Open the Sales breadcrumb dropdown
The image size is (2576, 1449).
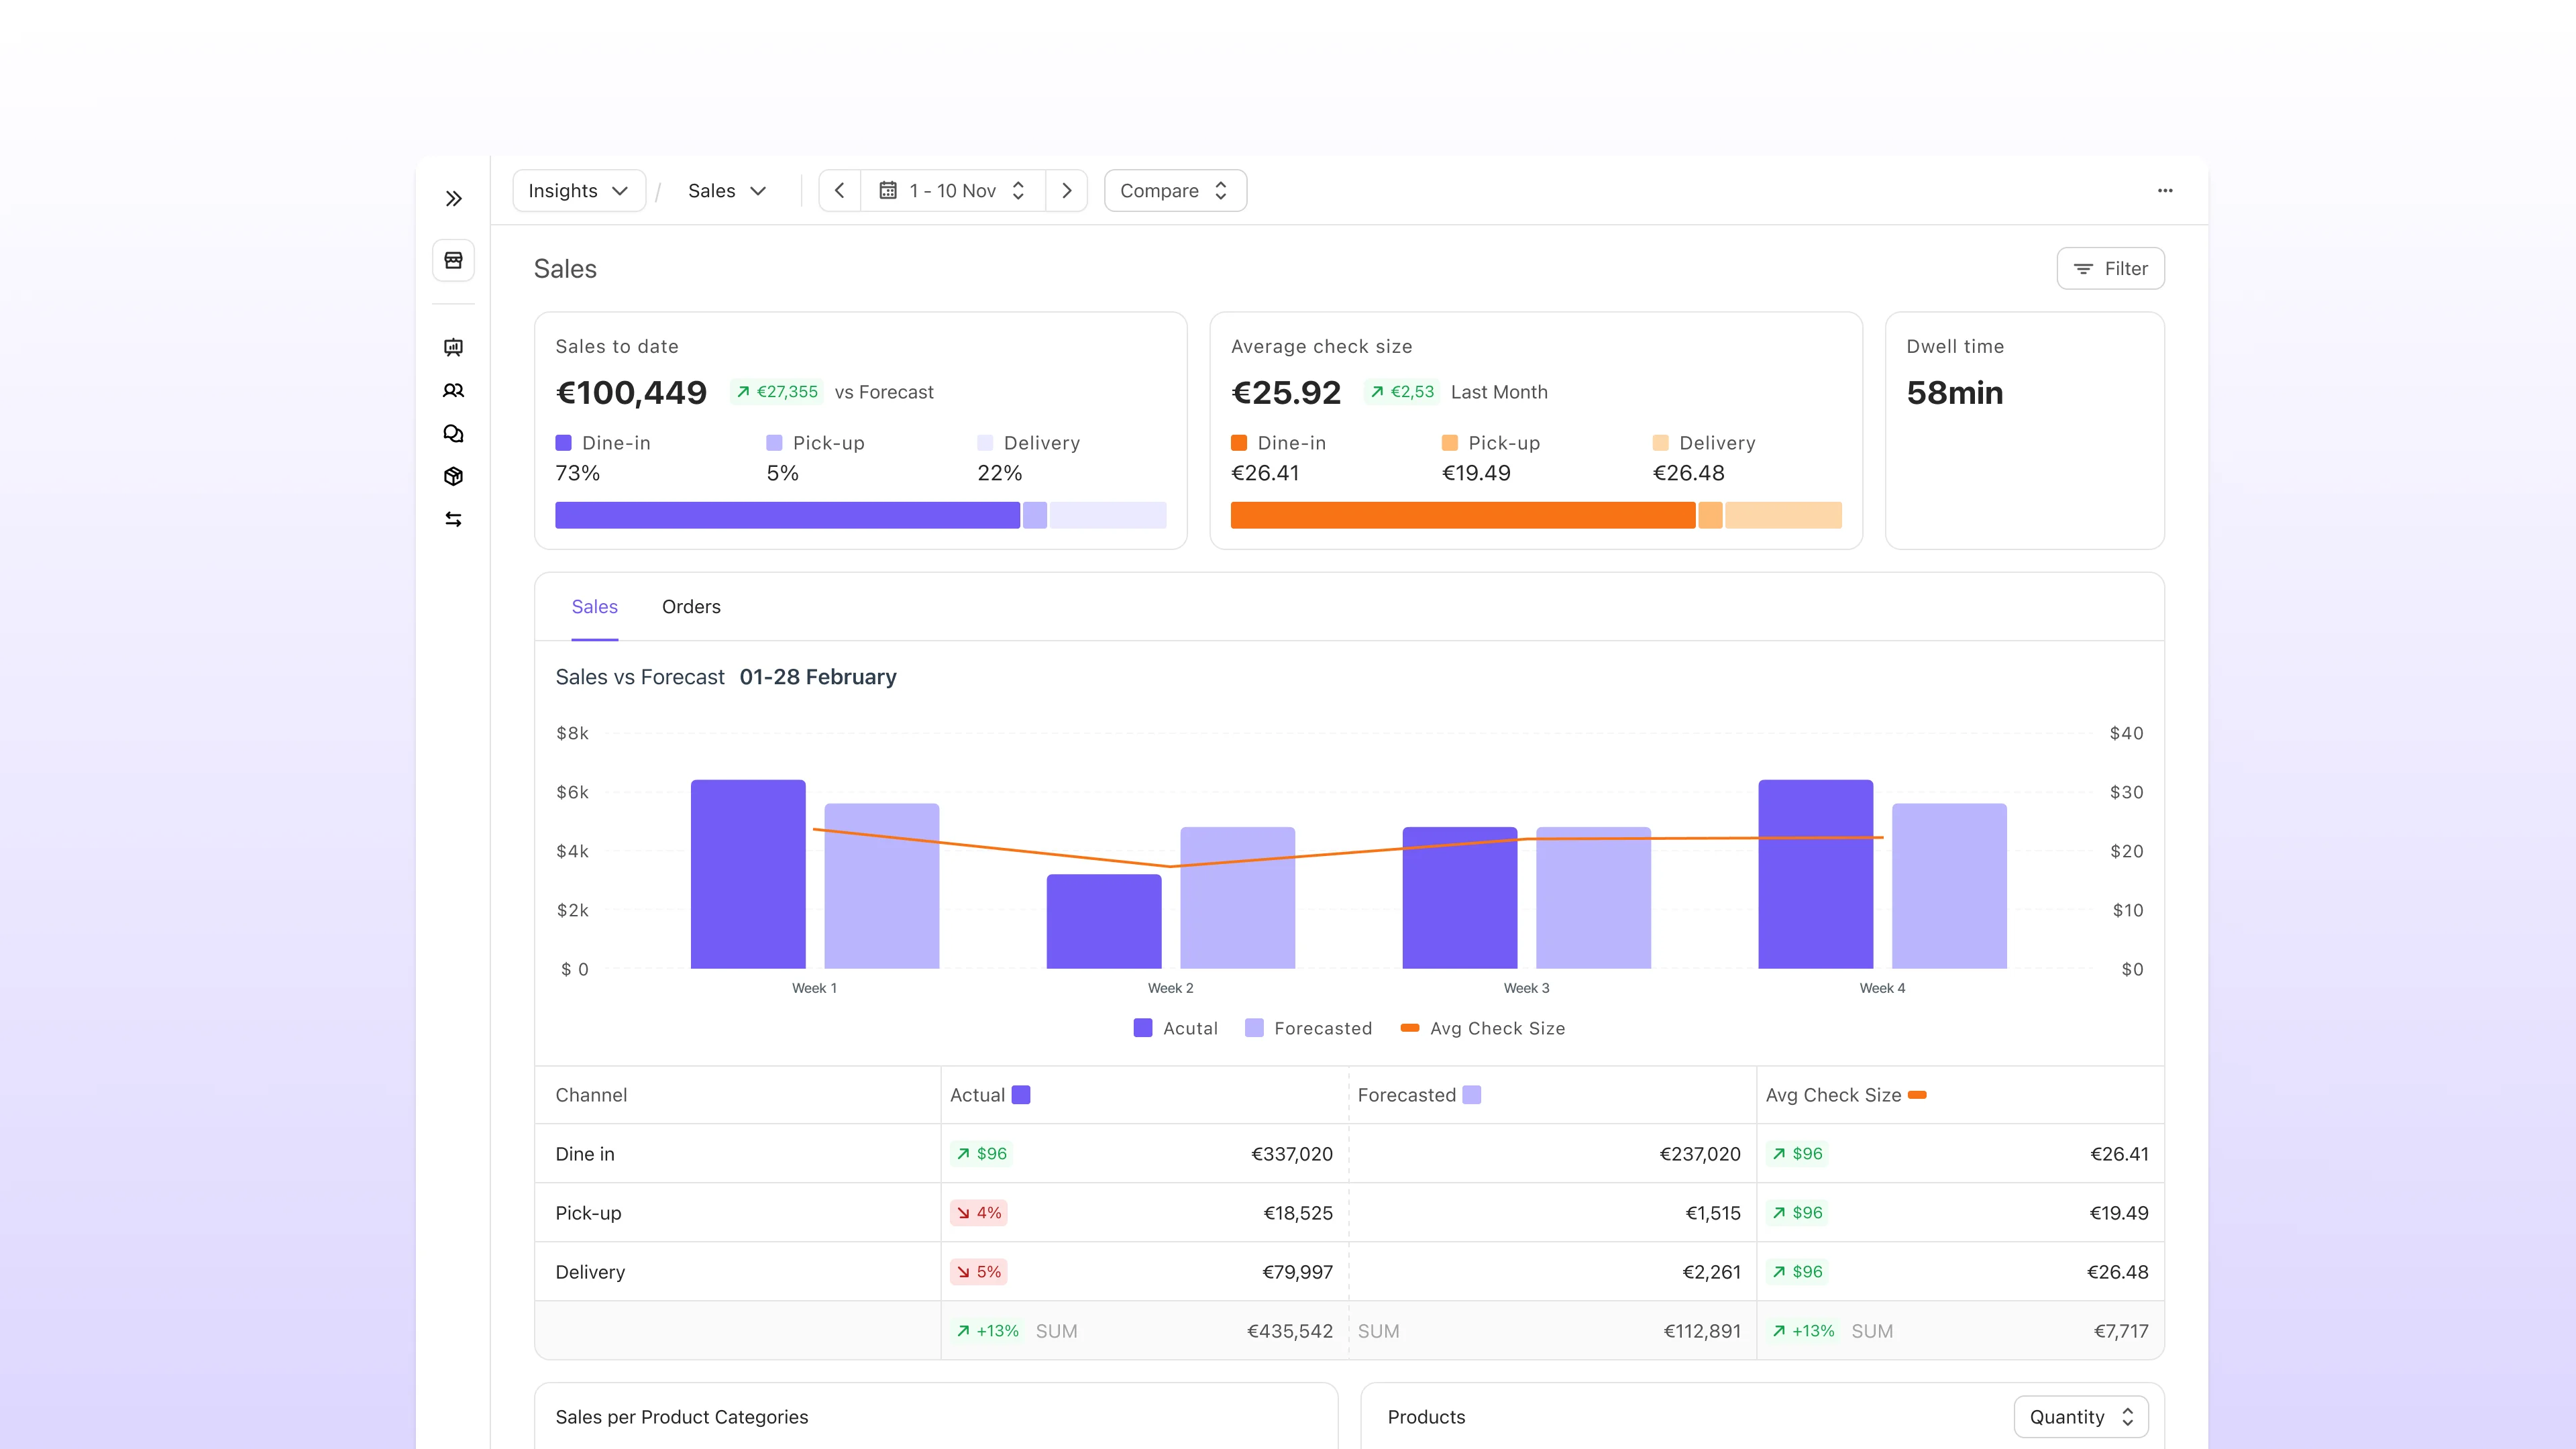[727, 190]
